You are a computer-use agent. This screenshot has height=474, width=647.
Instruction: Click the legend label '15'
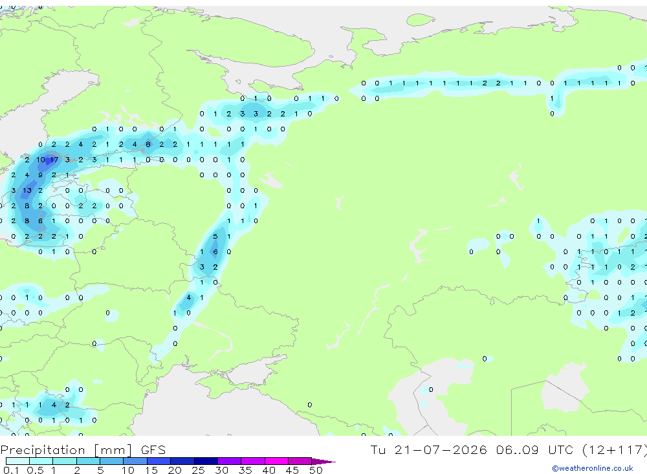point(151,470)
